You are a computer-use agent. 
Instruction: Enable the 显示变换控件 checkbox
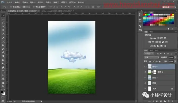[x=34, y=7]
